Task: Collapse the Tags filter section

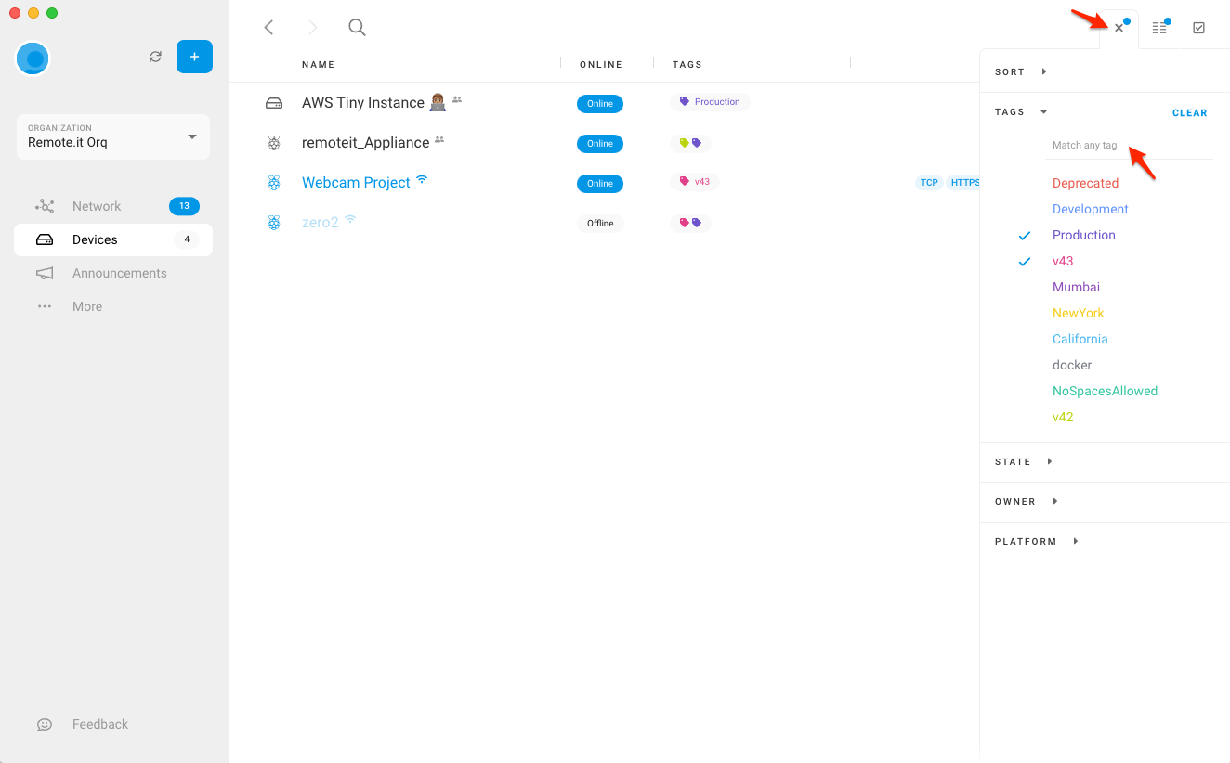Action: click(1021, 111)
